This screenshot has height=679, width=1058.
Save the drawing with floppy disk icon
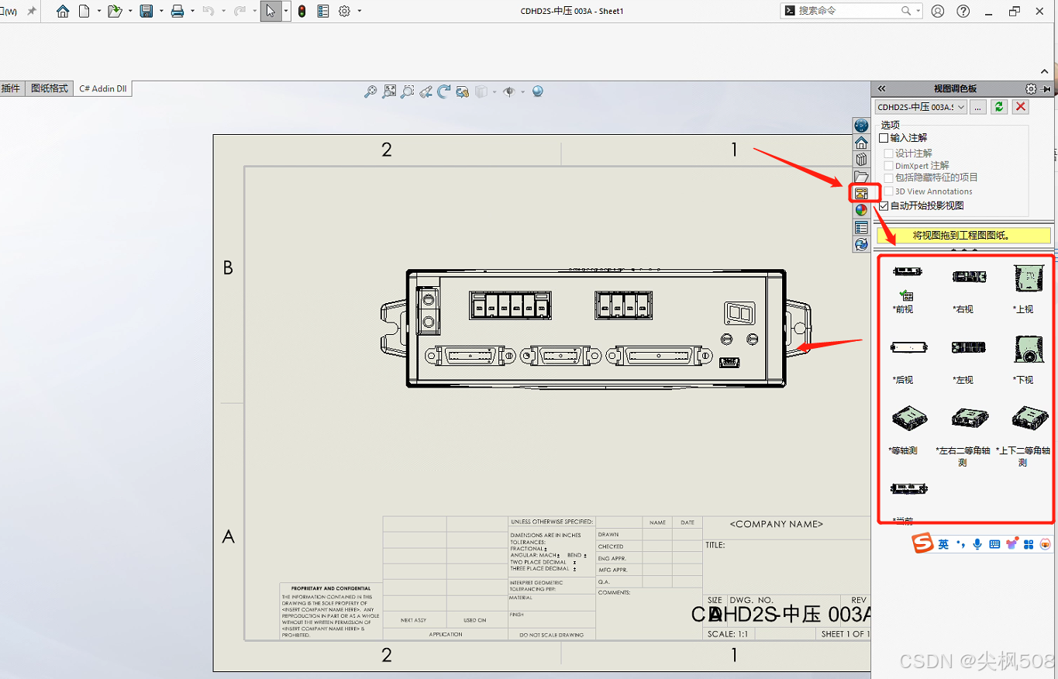(146, 11)
